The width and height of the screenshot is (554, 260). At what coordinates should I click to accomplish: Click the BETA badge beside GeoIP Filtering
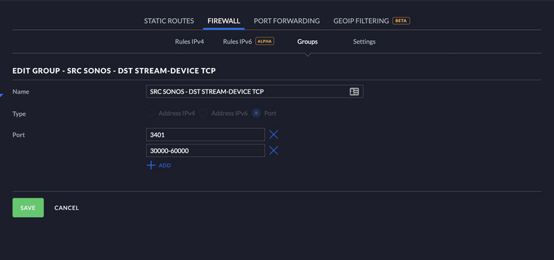pyautogui.click(x=401, y=21)
